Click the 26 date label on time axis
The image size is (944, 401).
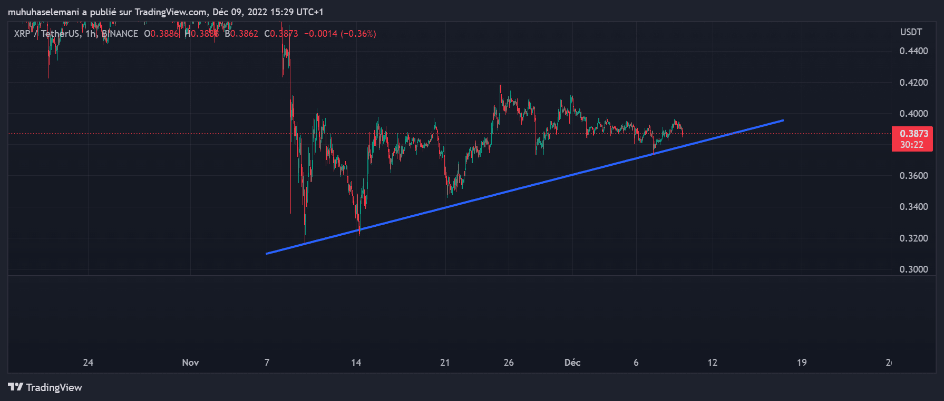tap(509, 363)
